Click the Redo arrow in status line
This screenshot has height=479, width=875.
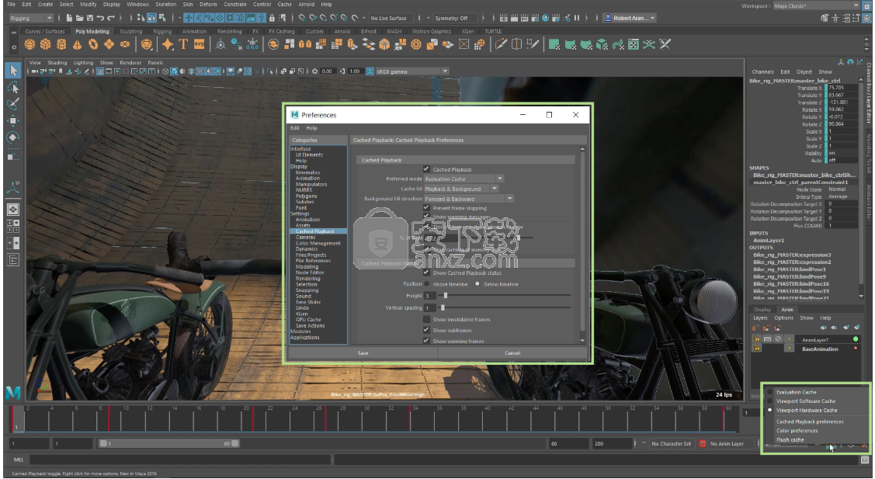(x=111, y=18)
